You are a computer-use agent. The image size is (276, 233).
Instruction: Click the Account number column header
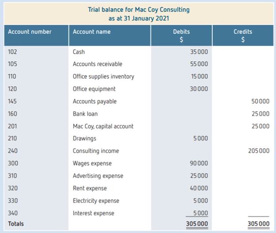pyautogui.click(x=30, y=32)
